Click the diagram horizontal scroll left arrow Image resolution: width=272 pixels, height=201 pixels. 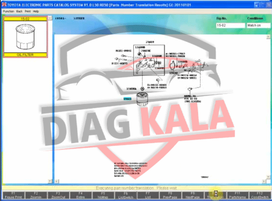click(57, 181)
